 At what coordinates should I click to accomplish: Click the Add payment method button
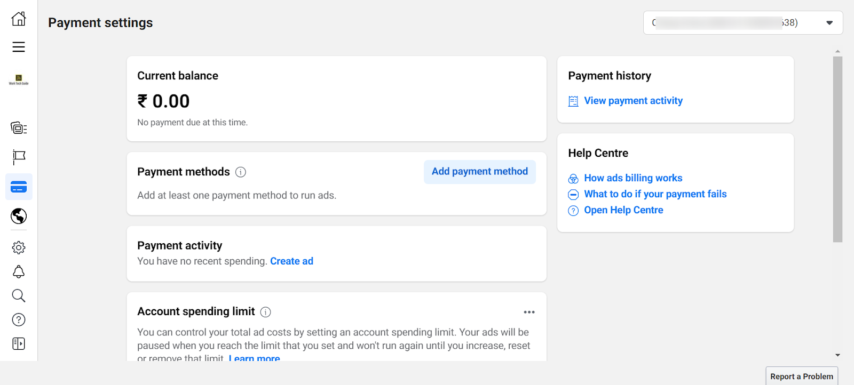click(x=479, y=172)
